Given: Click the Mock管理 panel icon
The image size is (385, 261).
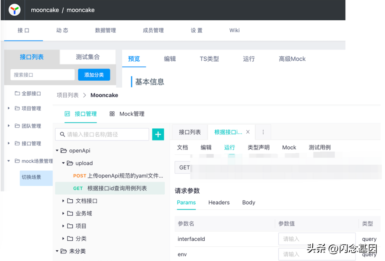Looking at the screenshot, I should [112, 114].
